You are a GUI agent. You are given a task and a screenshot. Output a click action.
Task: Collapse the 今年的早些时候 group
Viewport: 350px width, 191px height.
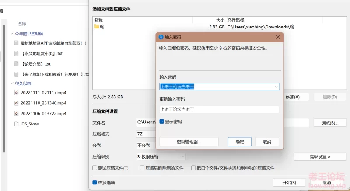tap(12, 34)
